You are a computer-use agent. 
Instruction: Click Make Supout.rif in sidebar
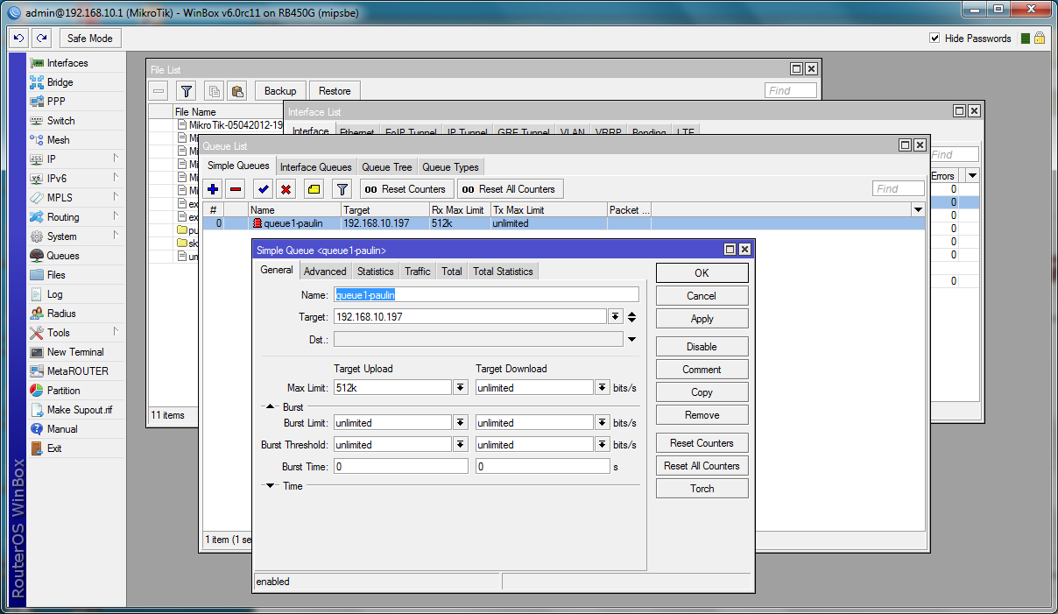[x=80, y=410]
